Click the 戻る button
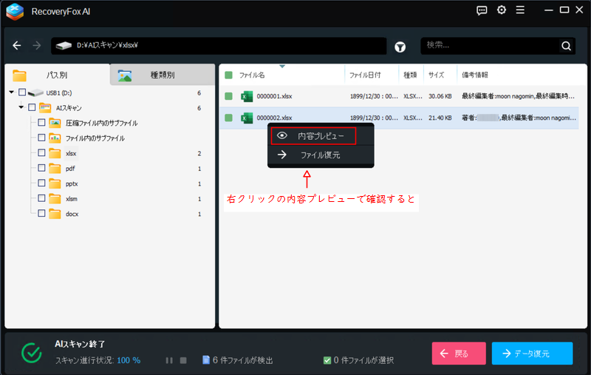This screenshot has height=375, width=591. 459,354
